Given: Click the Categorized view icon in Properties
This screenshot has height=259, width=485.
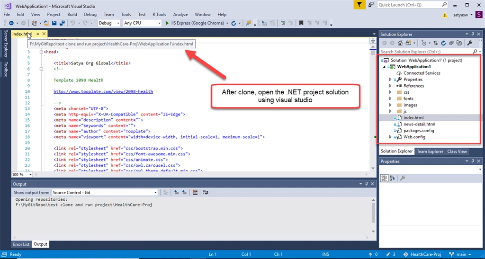Looking at the screenshot, I should [384, 178].
